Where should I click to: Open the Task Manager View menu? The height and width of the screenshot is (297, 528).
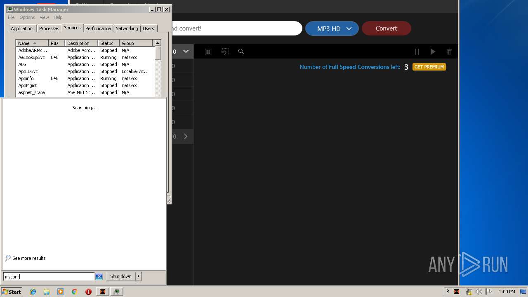coord(44,17)
